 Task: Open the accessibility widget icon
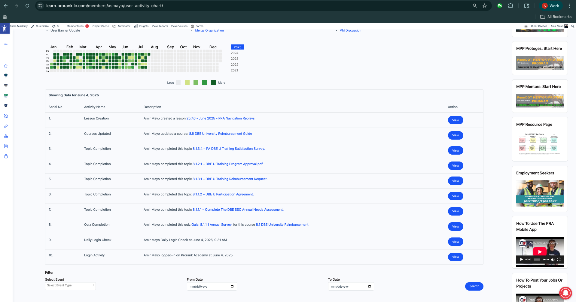5,29
